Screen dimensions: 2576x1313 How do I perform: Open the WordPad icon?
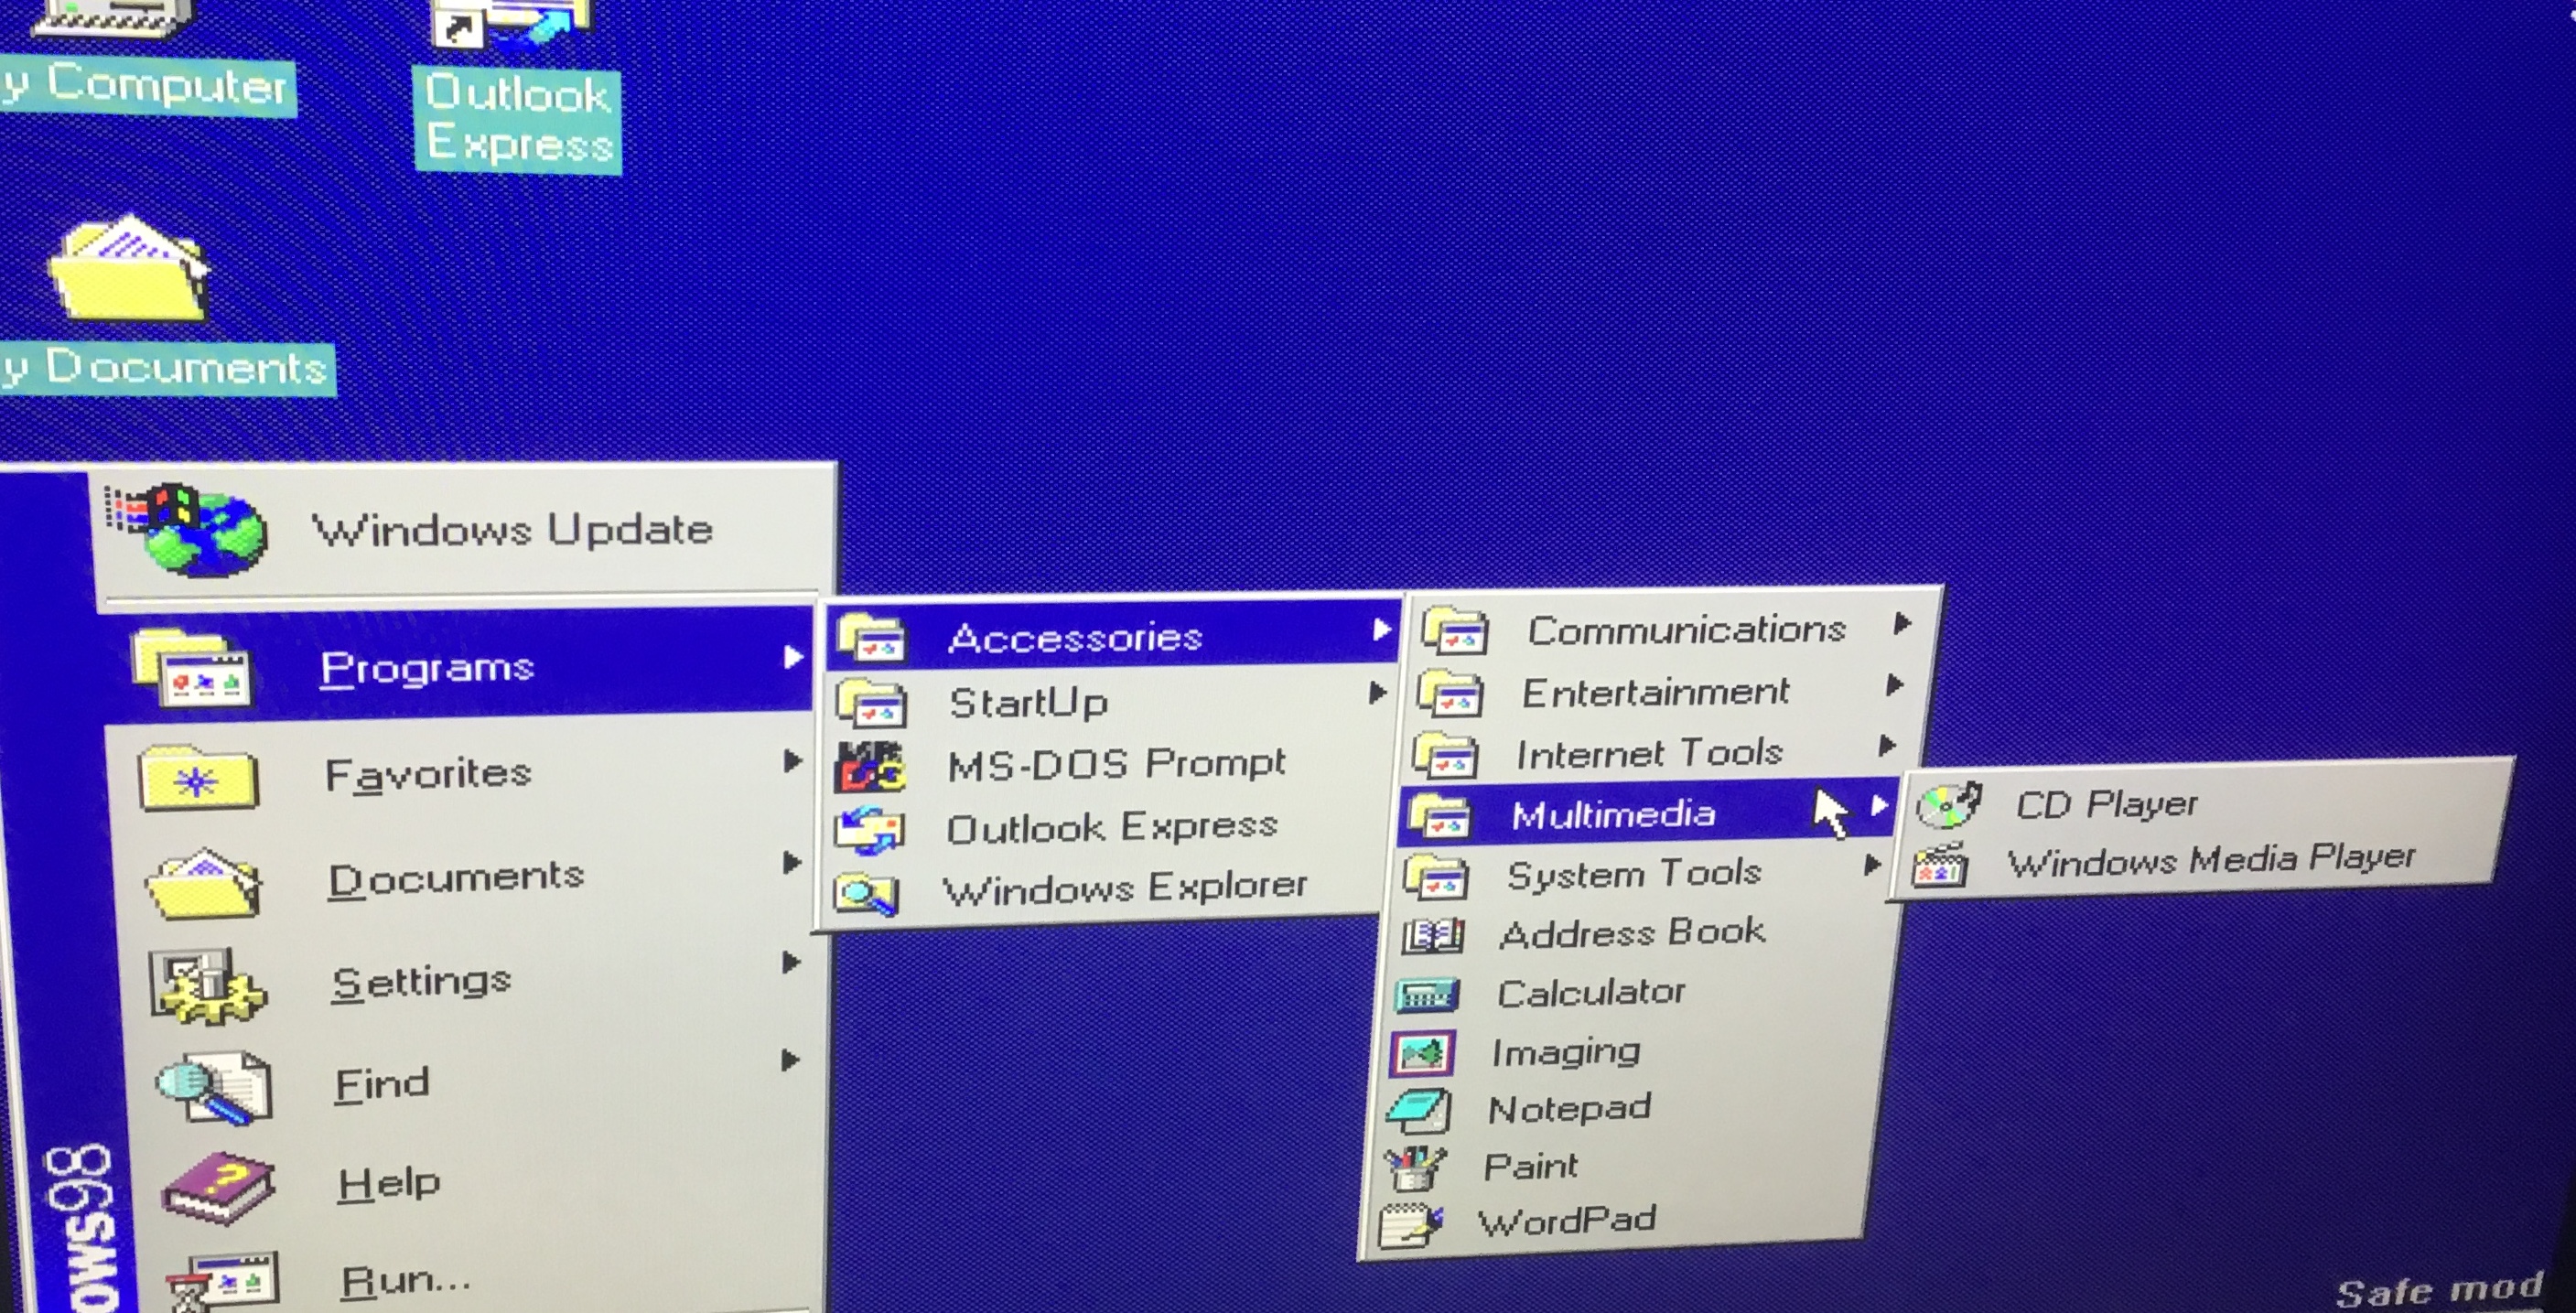1410,1226
